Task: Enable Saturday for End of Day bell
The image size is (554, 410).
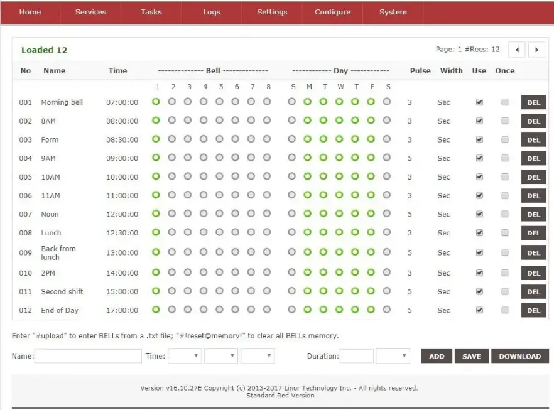Action: 388,310
